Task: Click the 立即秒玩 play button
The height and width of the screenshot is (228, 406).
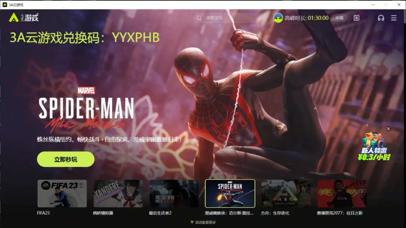Action: (66, 159)
